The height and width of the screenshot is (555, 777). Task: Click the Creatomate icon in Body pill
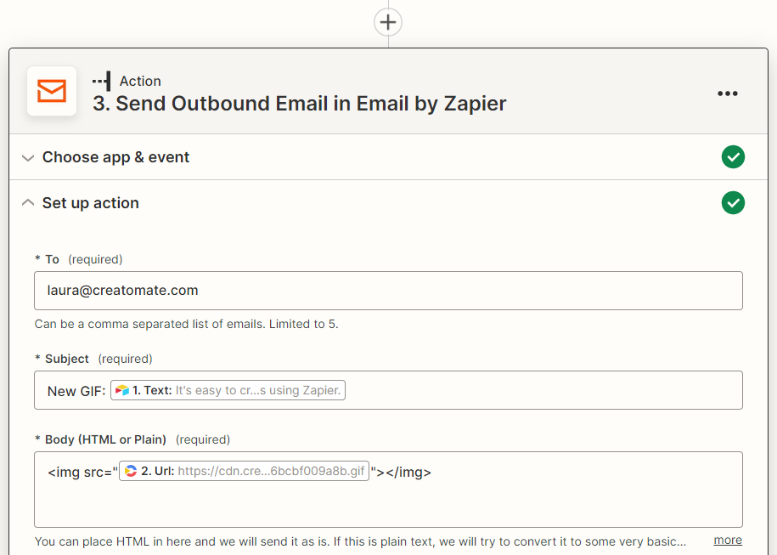tap(131, 471)
